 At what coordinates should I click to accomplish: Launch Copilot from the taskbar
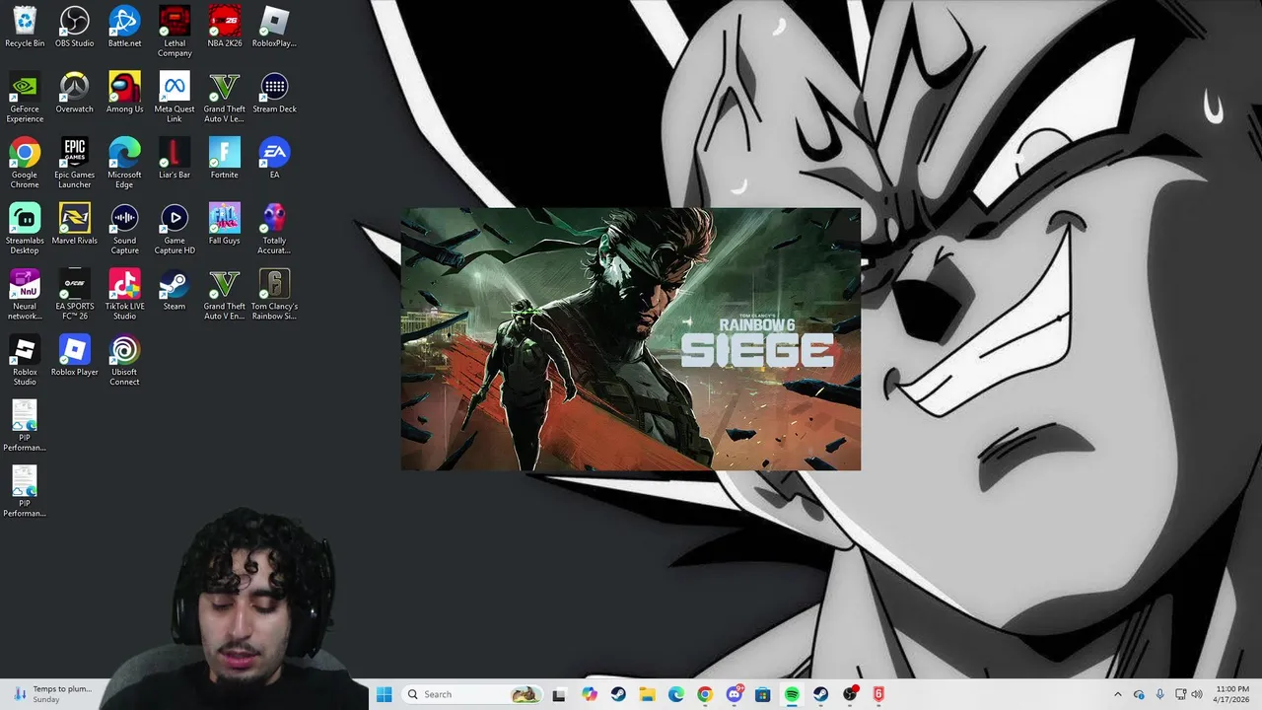590,694
